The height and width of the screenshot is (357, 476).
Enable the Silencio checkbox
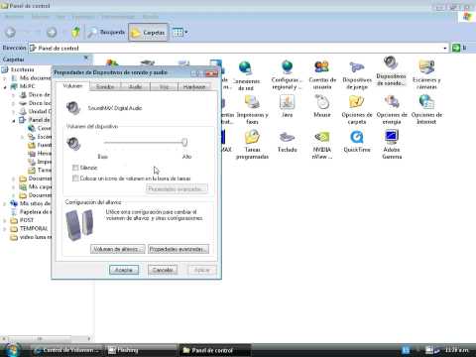click(x=75, y=168)
